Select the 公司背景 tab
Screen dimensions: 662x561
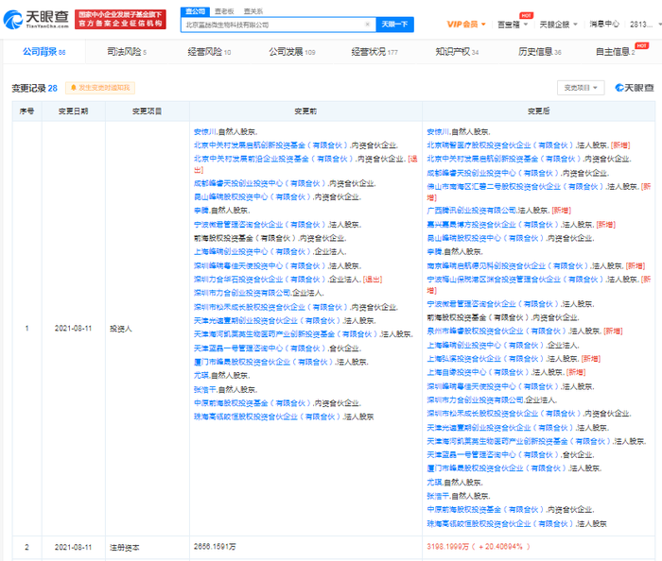[44, 52]
